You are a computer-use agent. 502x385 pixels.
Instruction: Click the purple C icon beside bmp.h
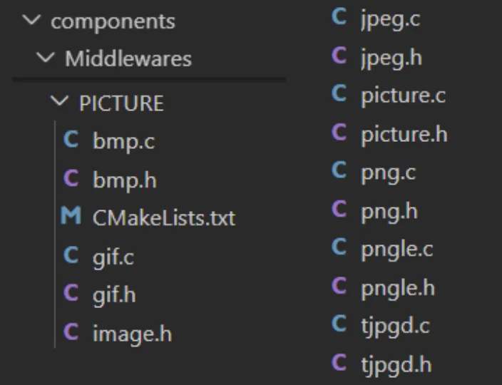click(x=71, y=178)
